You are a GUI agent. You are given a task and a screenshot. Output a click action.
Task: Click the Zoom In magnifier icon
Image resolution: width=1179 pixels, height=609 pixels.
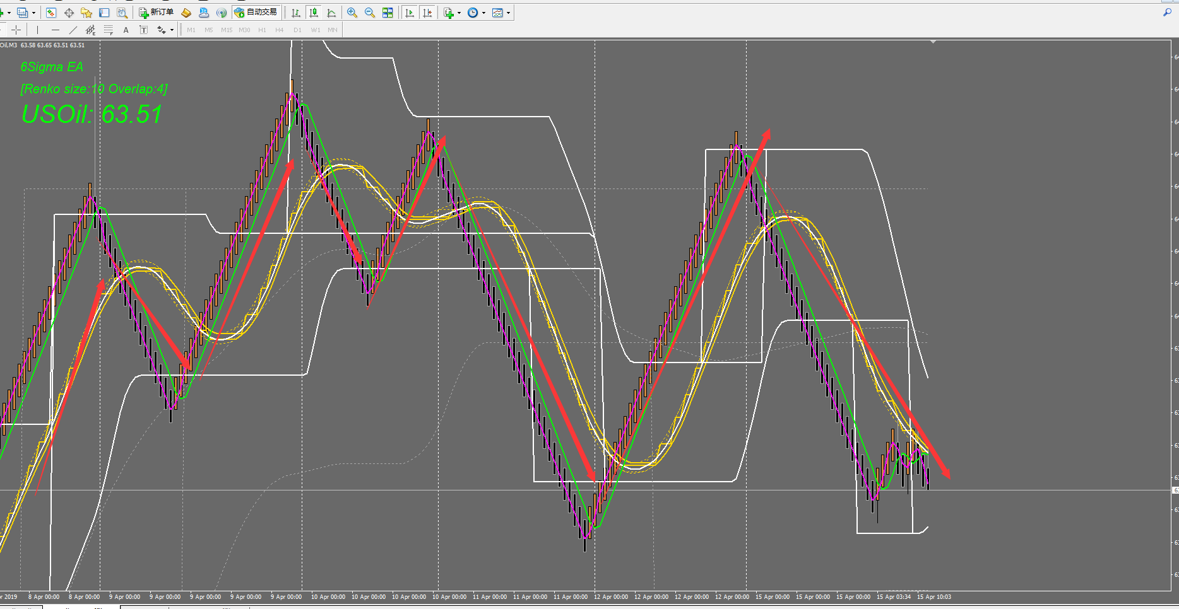(x=352, y=13)
